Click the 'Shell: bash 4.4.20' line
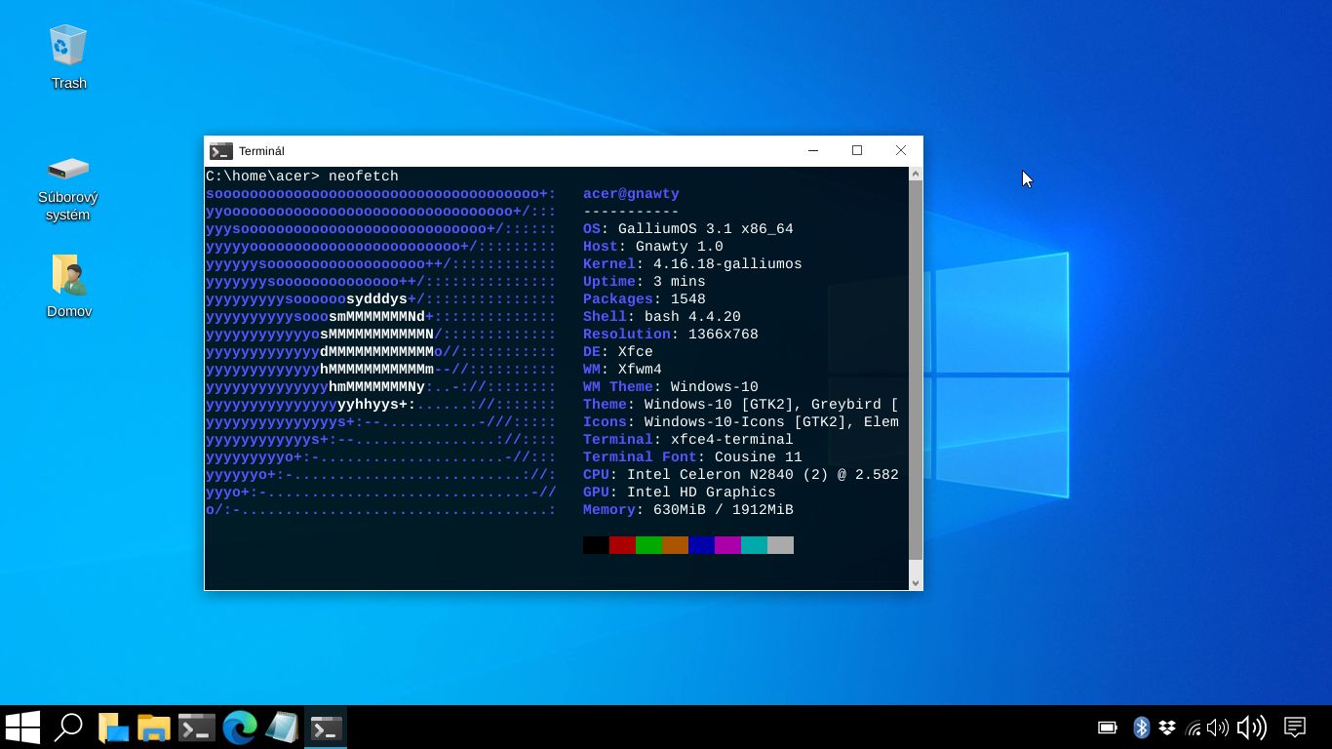 click(x=662, y=317)
